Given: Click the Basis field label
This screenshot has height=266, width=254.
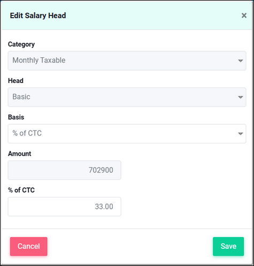Looking at the screenshot, I should (16, 117).
